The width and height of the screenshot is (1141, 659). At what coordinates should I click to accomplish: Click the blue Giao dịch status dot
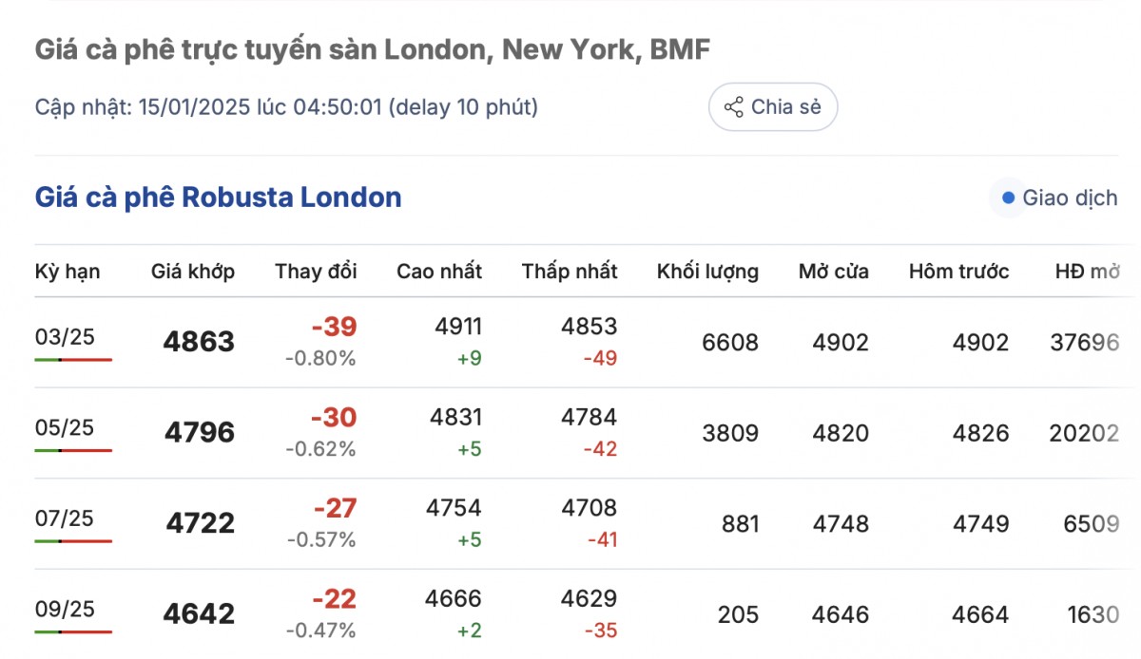[1007, 198]
